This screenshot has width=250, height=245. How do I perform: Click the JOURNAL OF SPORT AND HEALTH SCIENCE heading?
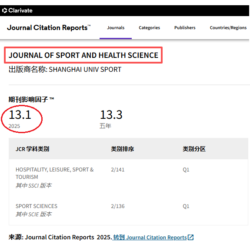click(x=83, y=55)
